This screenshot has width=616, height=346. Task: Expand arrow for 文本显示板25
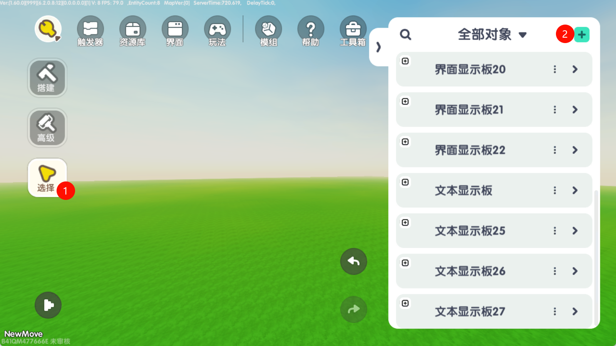575,231
